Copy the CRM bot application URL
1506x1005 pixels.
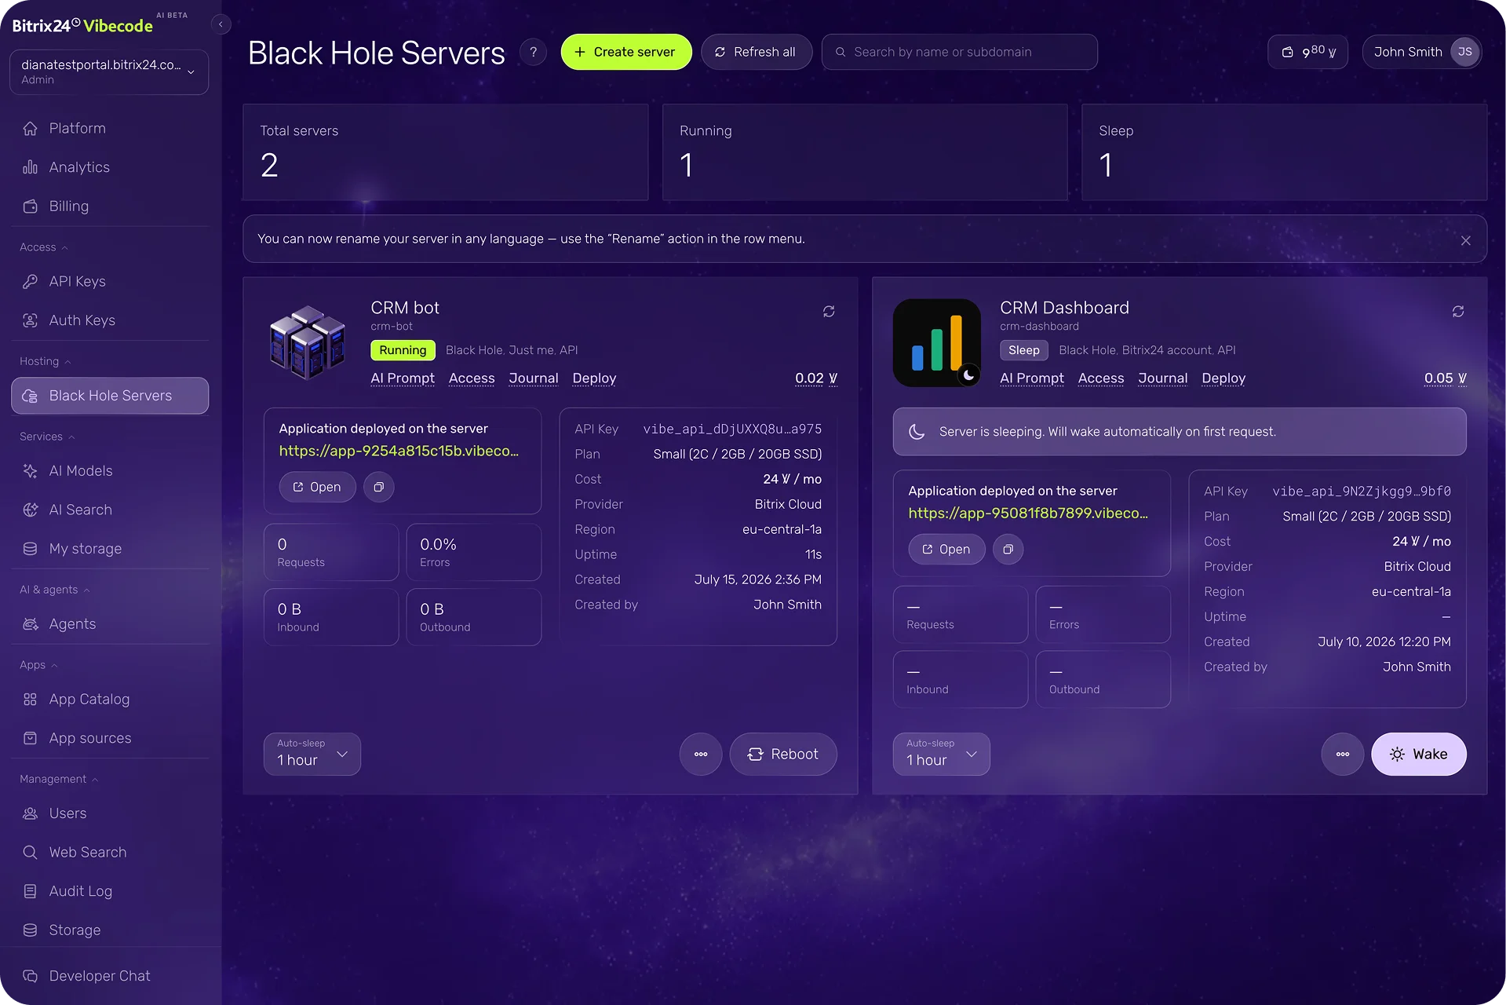tap(378, 487)
